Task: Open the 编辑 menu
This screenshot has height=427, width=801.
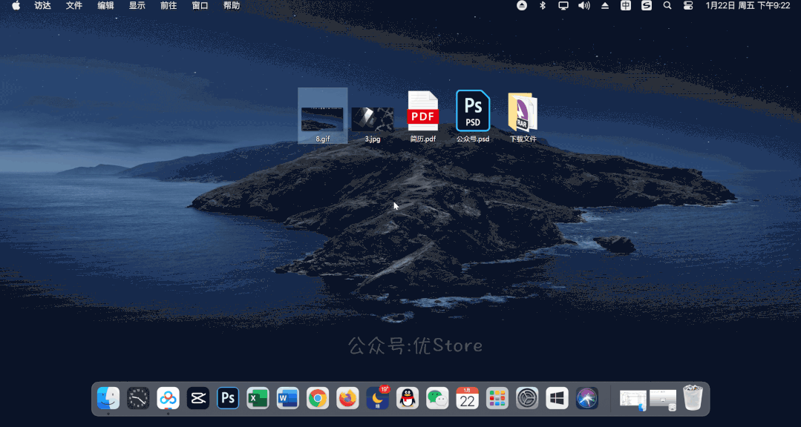Action: [x=105, y=6]
